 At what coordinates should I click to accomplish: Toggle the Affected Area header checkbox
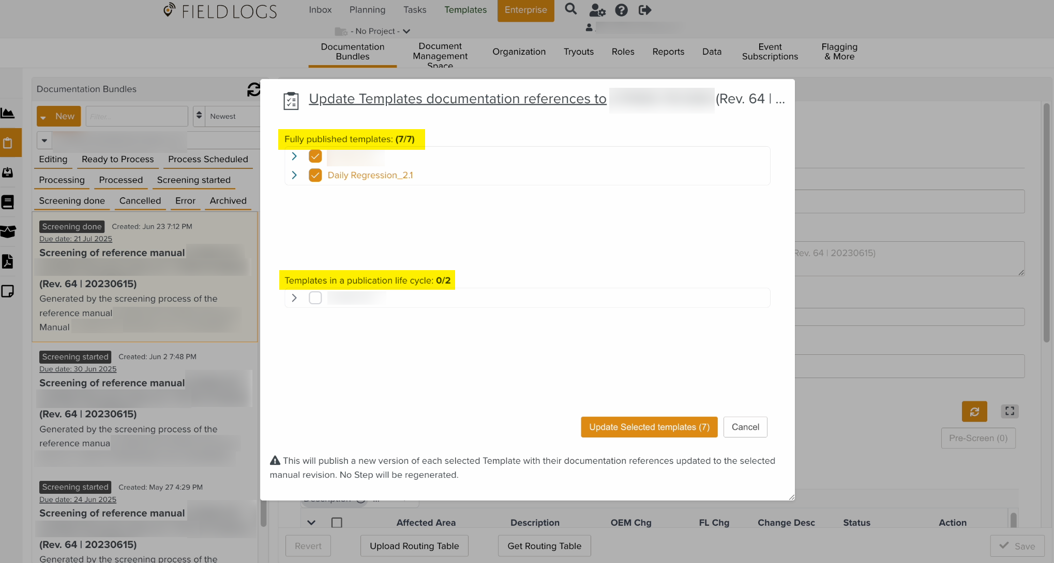[x=337, y=522]
